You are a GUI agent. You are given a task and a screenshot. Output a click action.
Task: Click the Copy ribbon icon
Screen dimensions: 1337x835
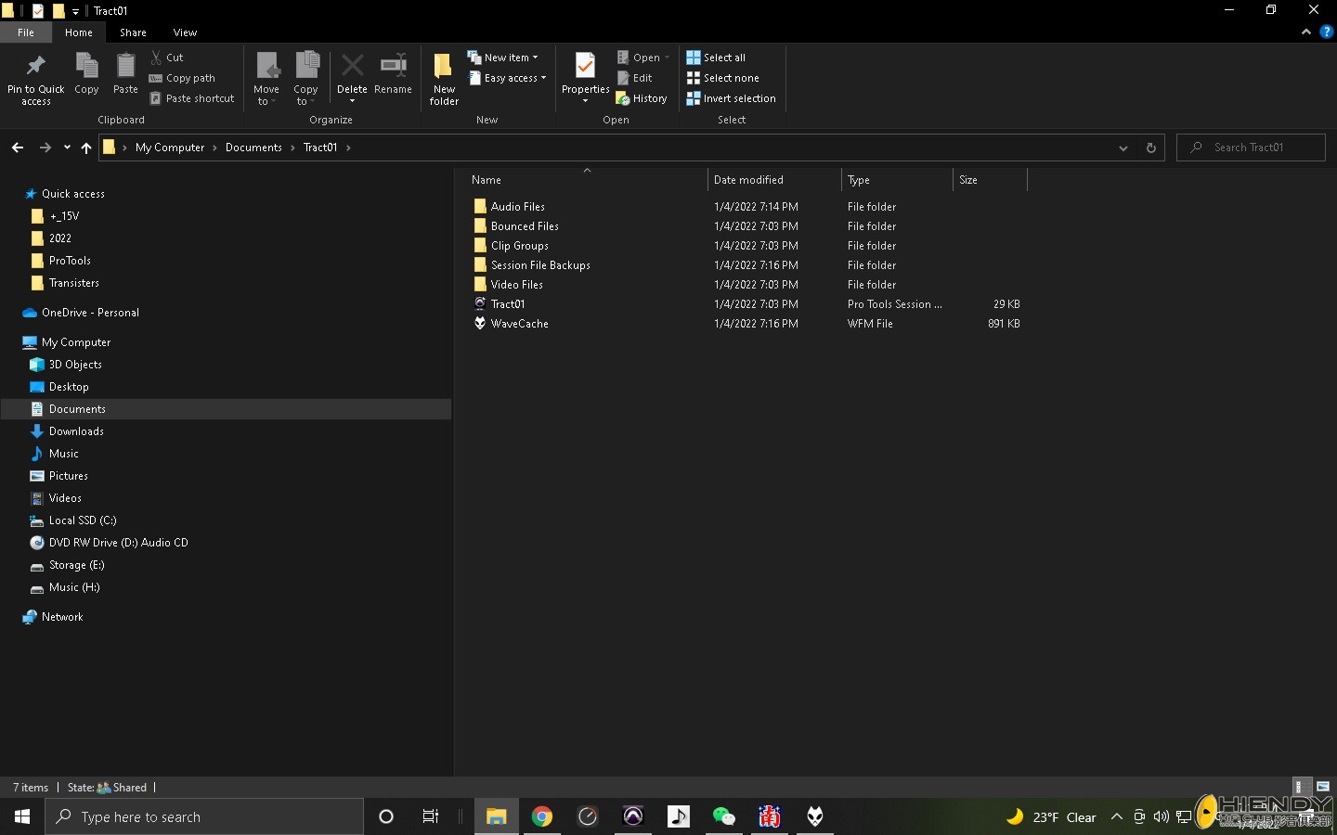[86, 66]
